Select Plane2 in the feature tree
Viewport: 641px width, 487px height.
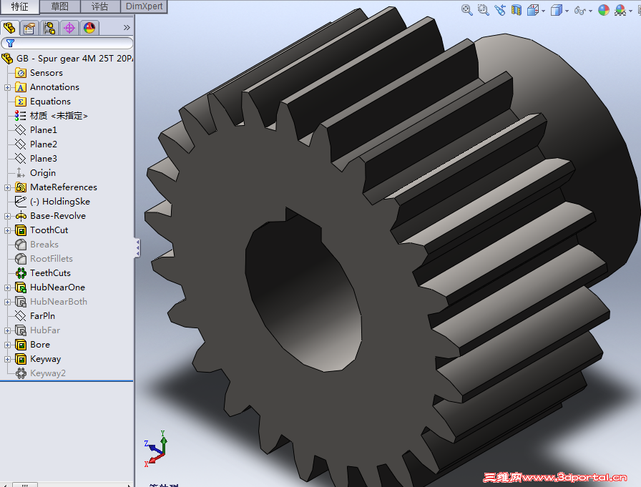coord(36,144)
